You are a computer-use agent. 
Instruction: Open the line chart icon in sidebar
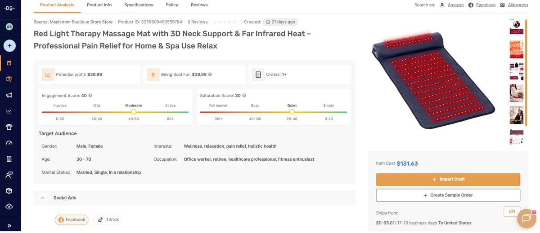click(9, 111)
